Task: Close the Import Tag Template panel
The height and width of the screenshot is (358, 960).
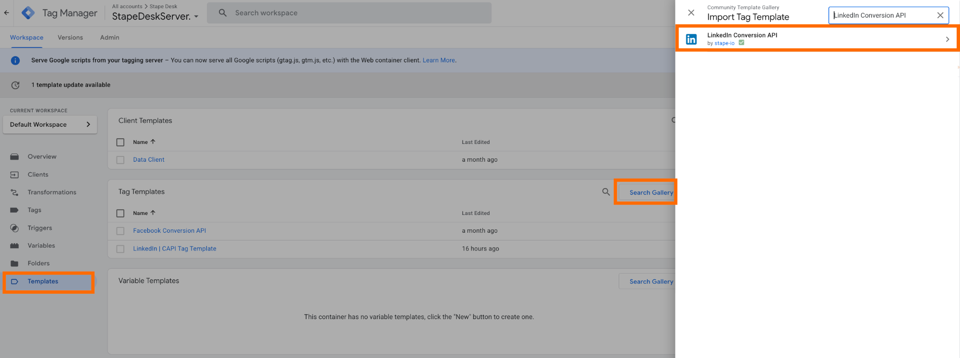Action: click(x=691, y=13)
